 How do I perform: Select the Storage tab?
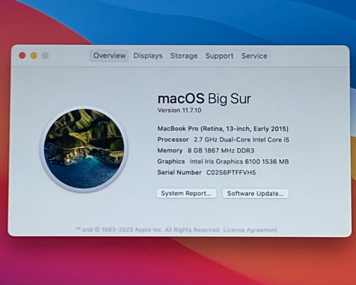point(184,56)
